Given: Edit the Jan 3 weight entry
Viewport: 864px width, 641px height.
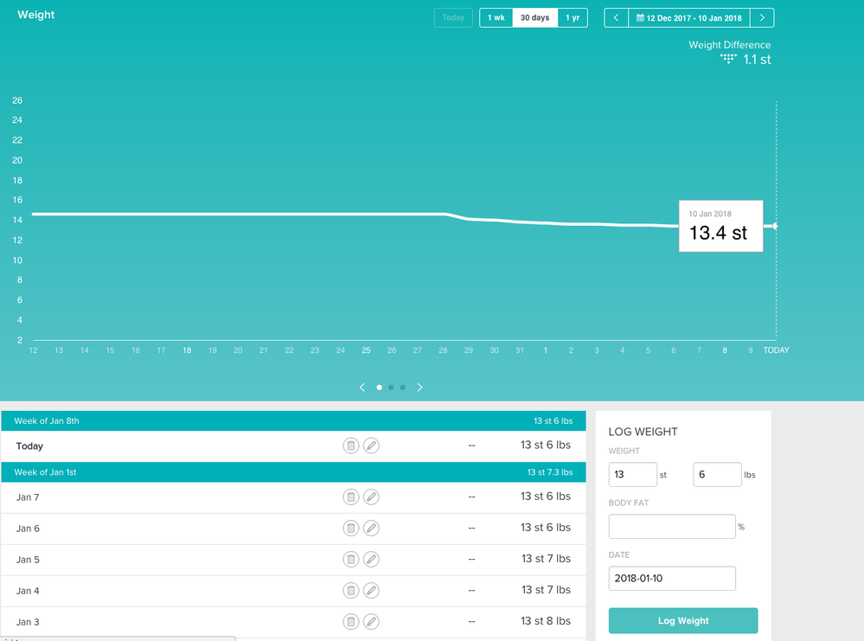Looking at the screenshot, I should (371, 622).
